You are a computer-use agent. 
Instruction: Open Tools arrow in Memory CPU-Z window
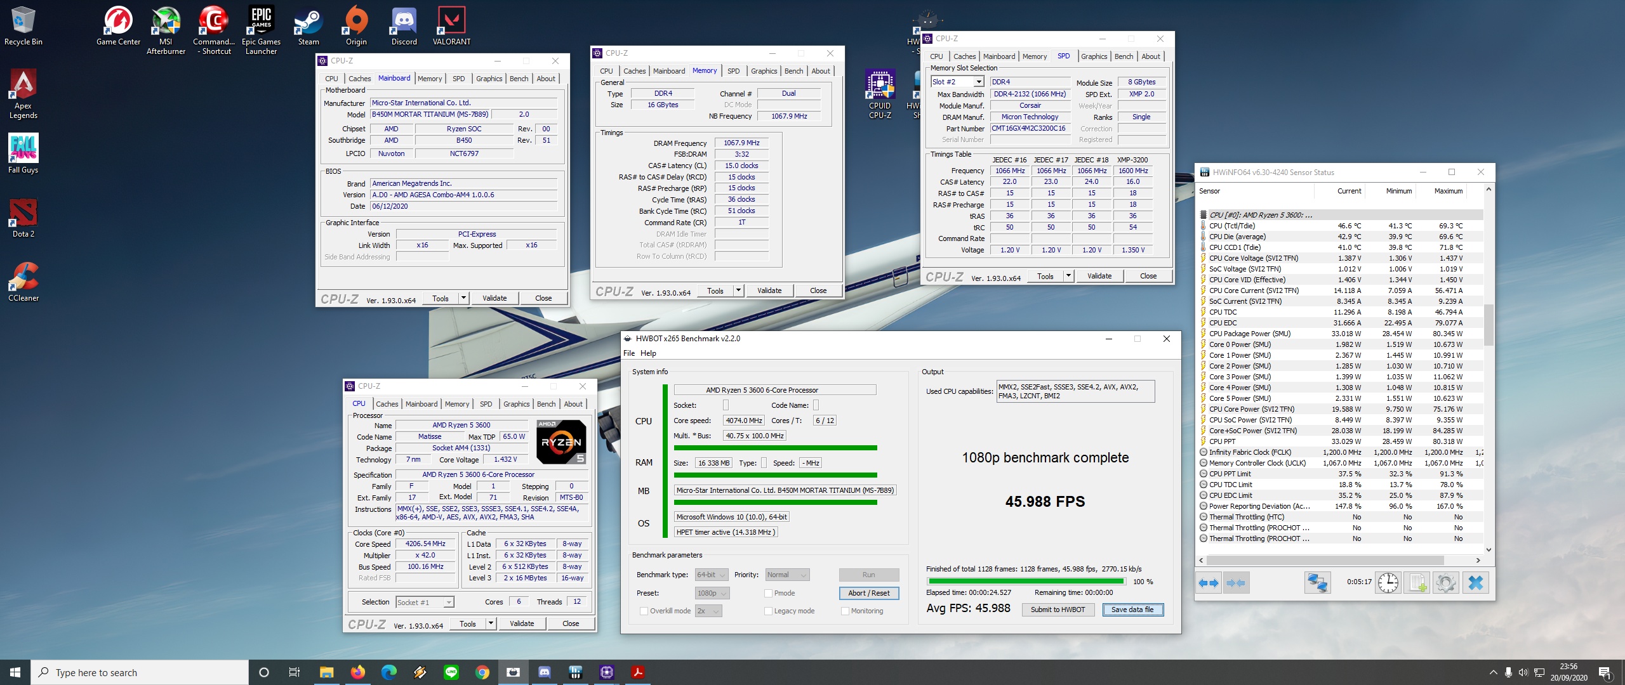[x=738, y=290]
